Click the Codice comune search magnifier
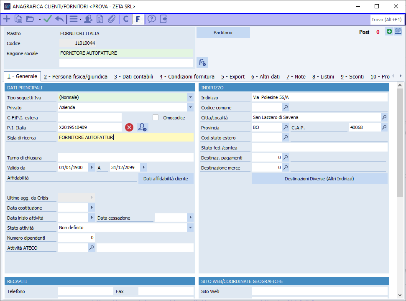This screenshot has height=301, width=406. click(286, 107)
